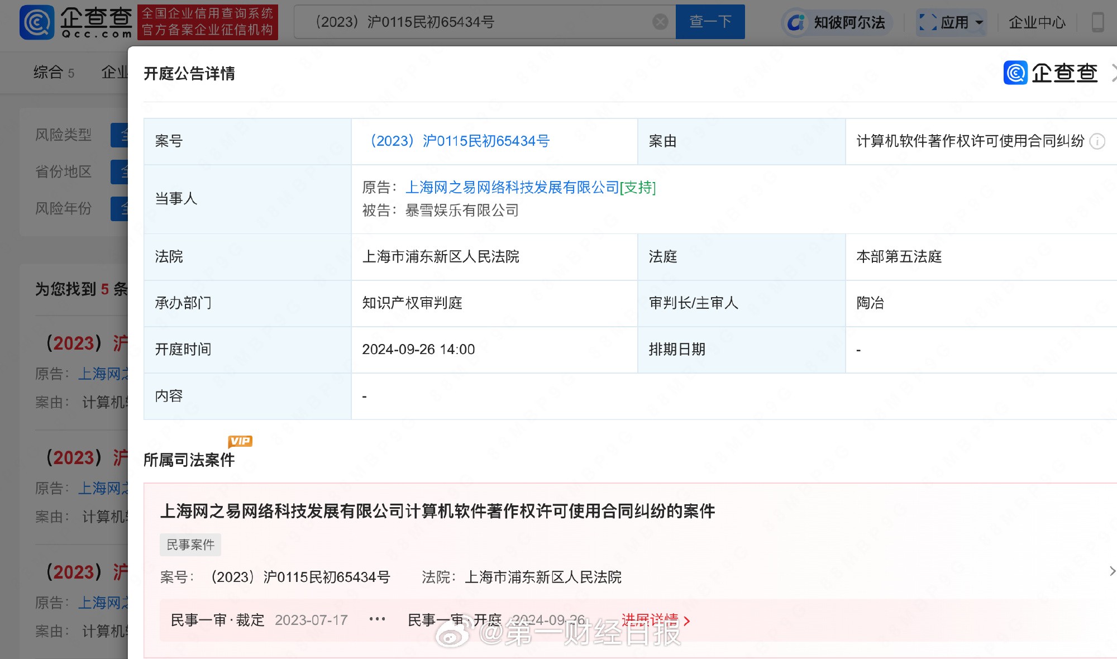
Task: Click the 查一下 search button
Action: [x=710, y=22]
